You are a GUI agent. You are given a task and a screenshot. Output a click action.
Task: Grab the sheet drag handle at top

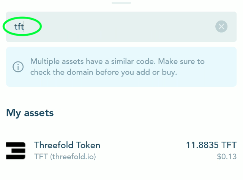[x=121, y=3]
